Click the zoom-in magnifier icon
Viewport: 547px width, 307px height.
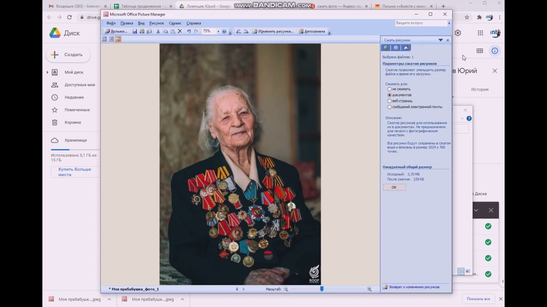point(369,289)
